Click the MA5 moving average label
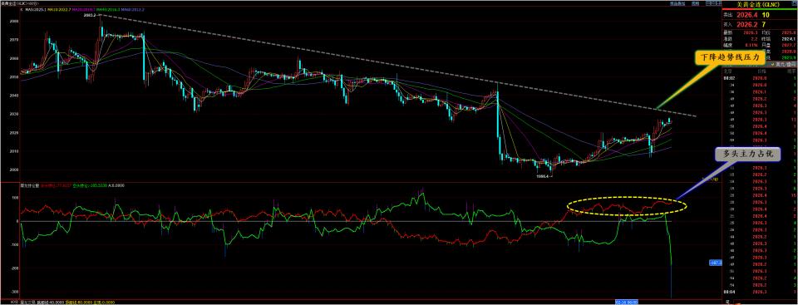 tap(36, 9)
